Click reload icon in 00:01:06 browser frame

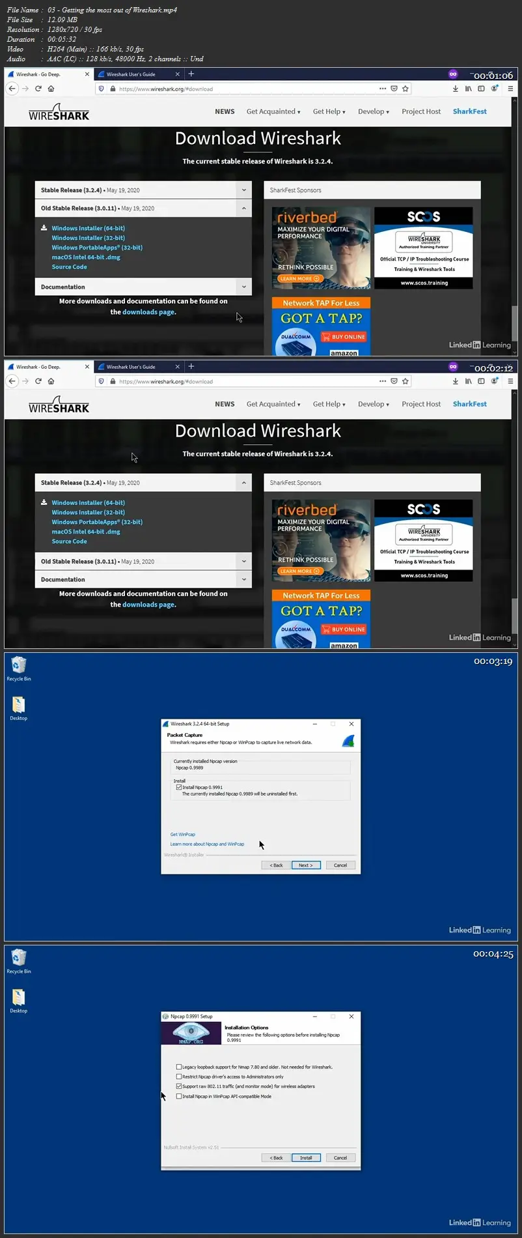(38, 89)
